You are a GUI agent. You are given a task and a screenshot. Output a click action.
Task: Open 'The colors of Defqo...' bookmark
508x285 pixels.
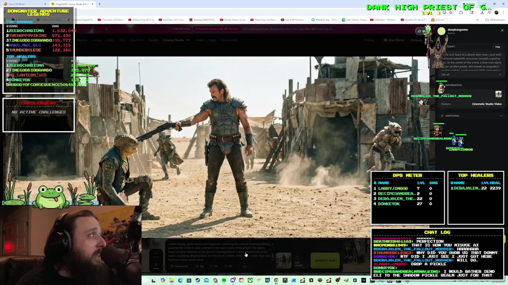[x=110, y=20]
